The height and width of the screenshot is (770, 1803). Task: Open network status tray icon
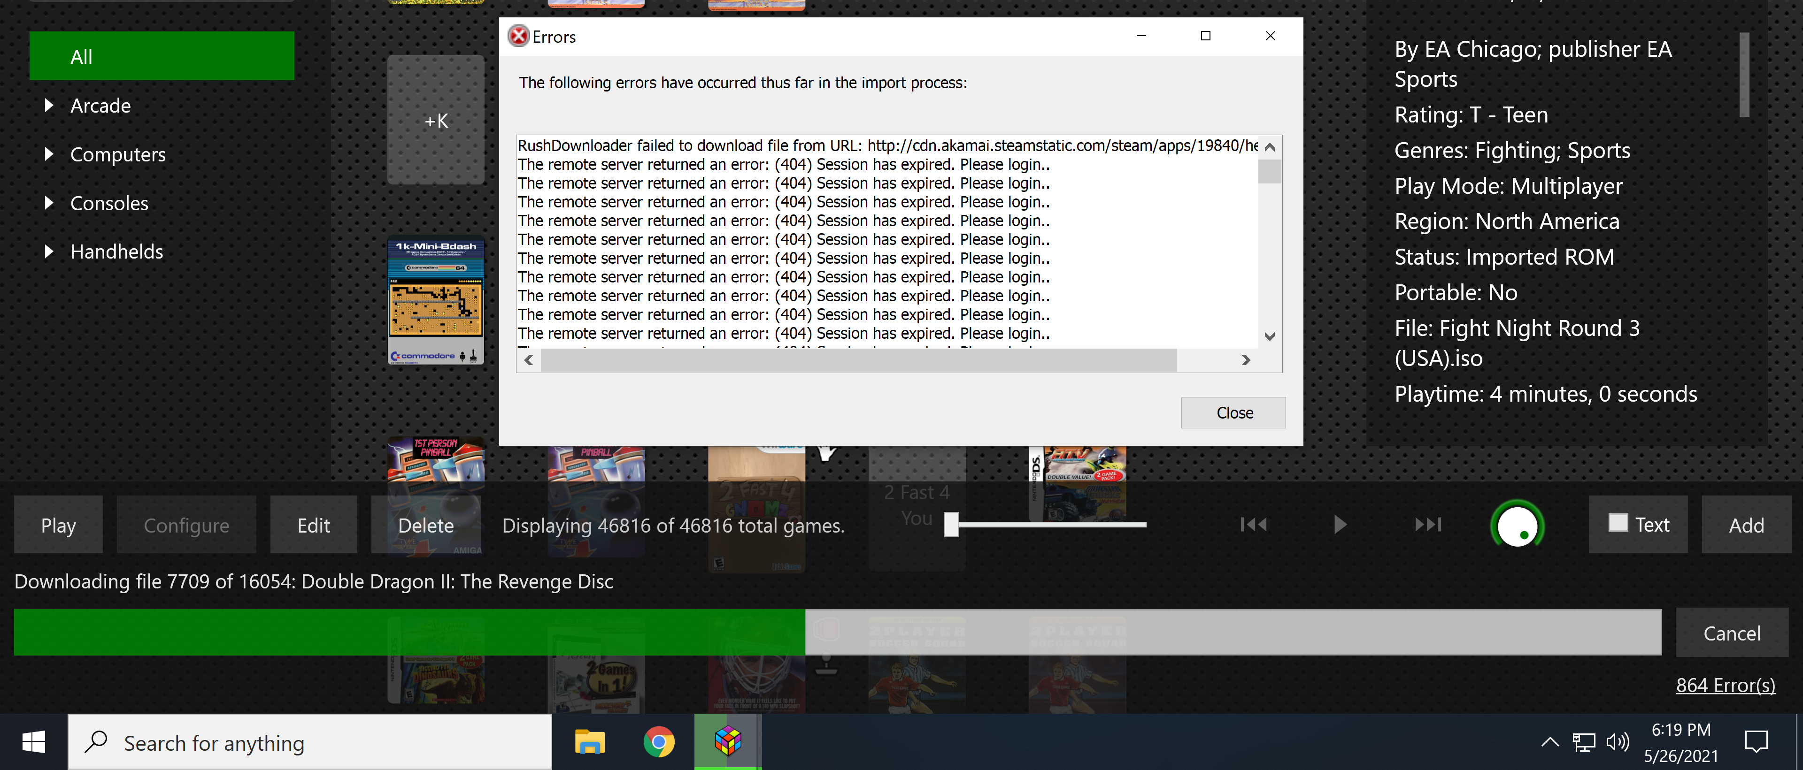pyautogui.click(x=1583, y=742)
